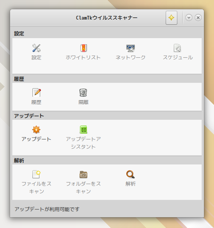The width and height of the screenshot is (214, 228).
Task: Open the アップデートアシスタント green book icon
Action: tap(83, 129)
